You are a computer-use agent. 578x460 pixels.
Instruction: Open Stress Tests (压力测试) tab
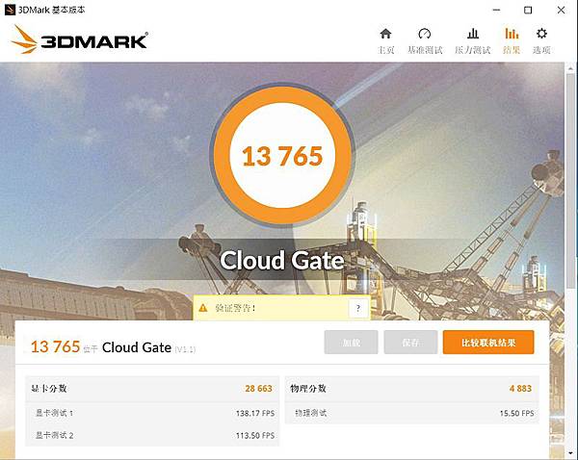tap(473, 41)
